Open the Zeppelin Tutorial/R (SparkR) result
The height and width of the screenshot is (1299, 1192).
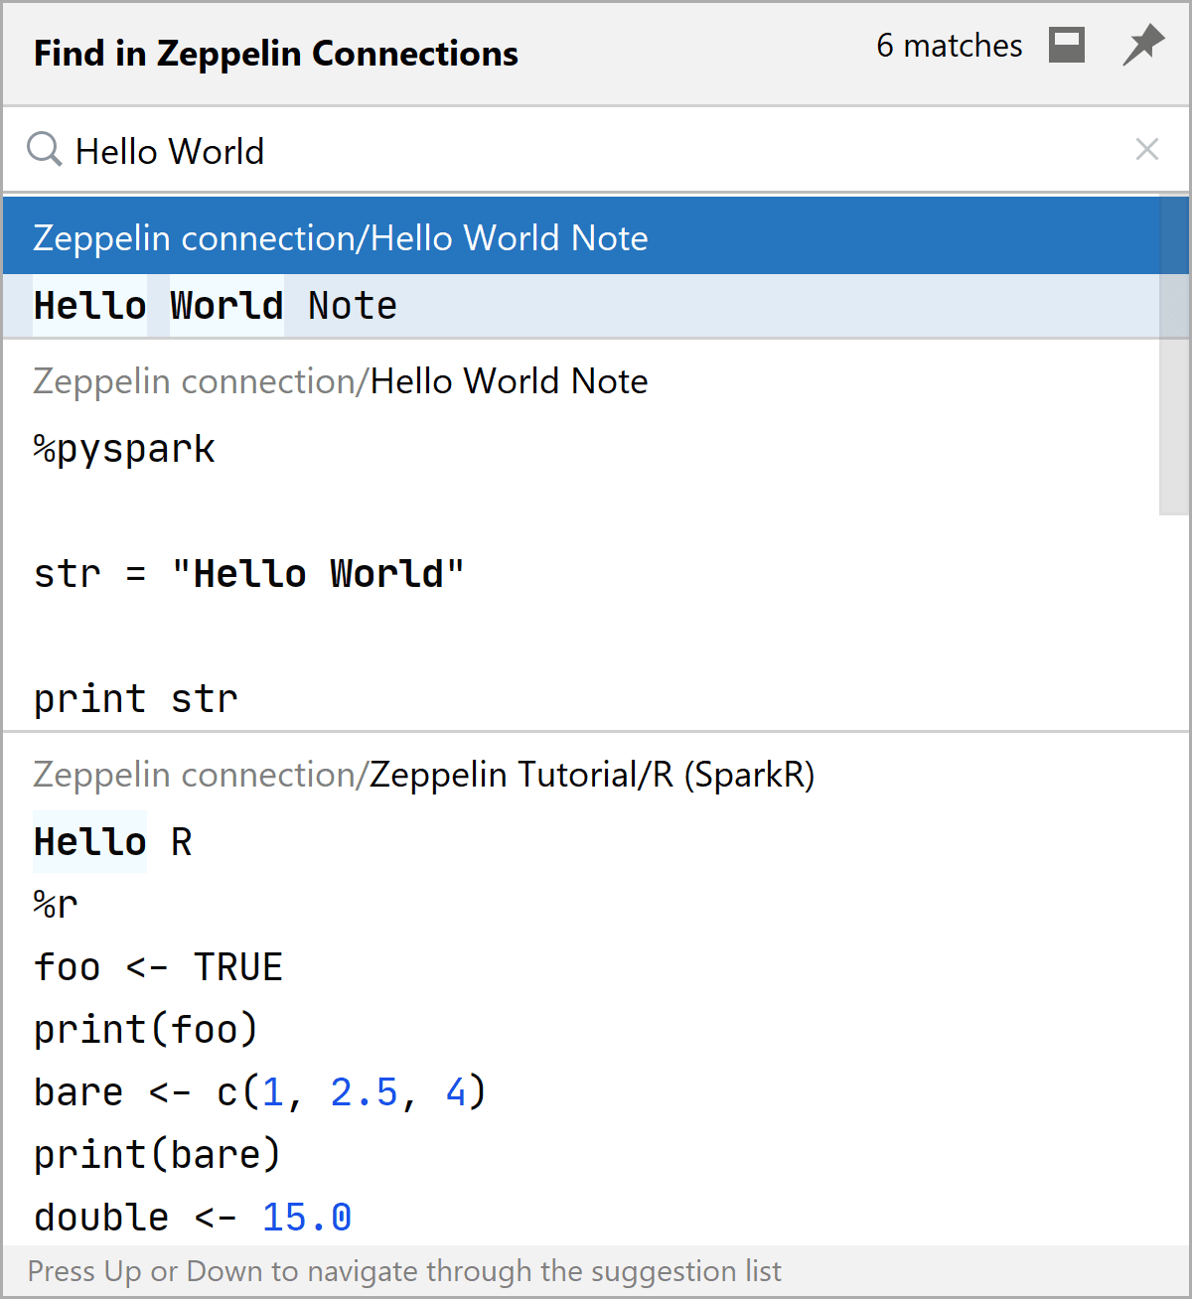click(x=424, y=775)
